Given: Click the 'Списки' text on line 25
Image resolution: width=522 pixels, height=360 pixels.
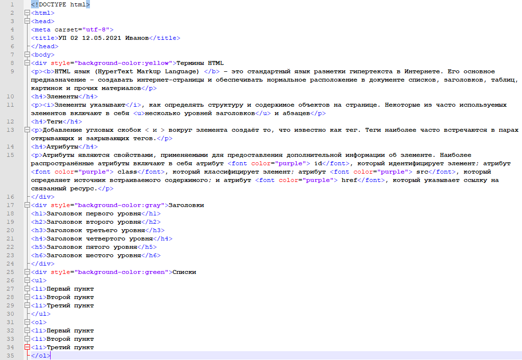Looking at the screenshot, I should click(x=184, y=272).
